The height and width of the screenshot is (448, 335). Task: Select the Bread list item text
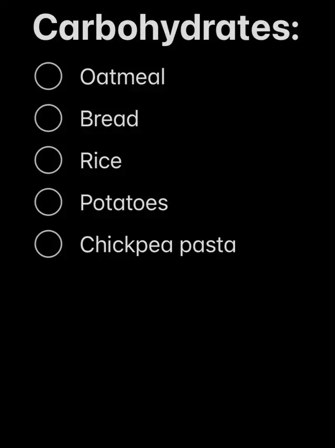coord(109,119)
